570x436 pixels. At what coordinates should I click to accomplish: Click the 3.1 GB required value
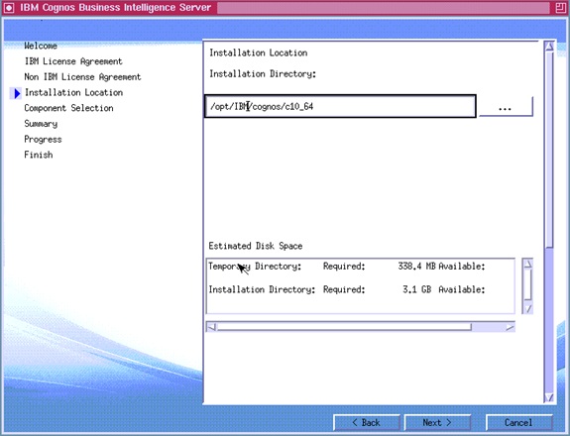coord(417,289)
